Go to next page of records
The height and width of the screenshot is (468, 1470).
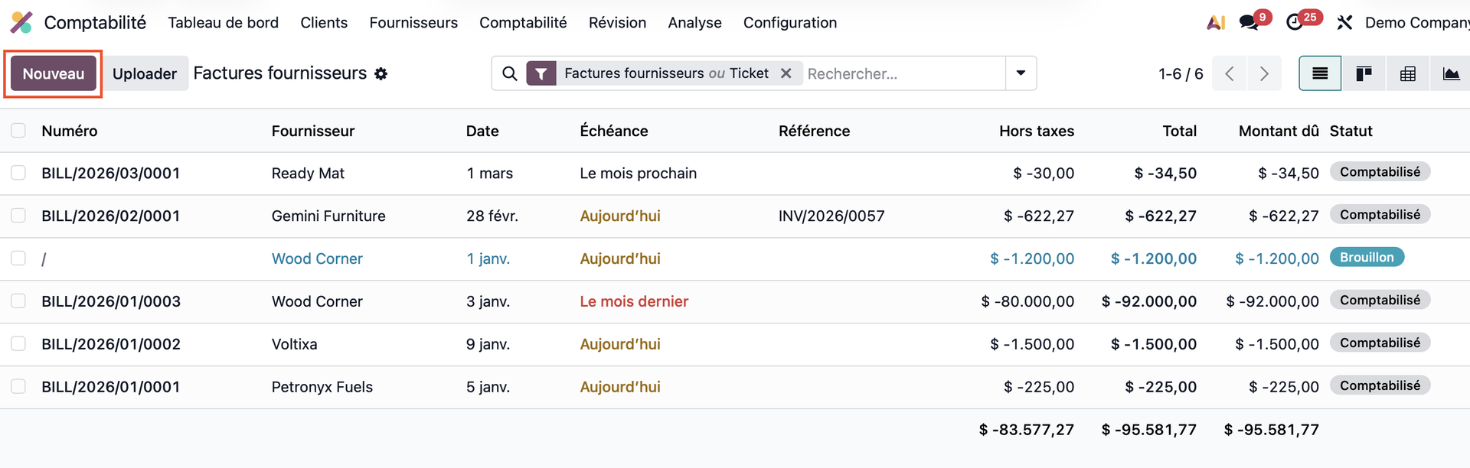tap(1264, 73)
